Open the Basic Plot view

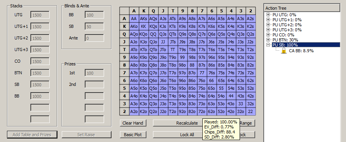pos(133,135)
